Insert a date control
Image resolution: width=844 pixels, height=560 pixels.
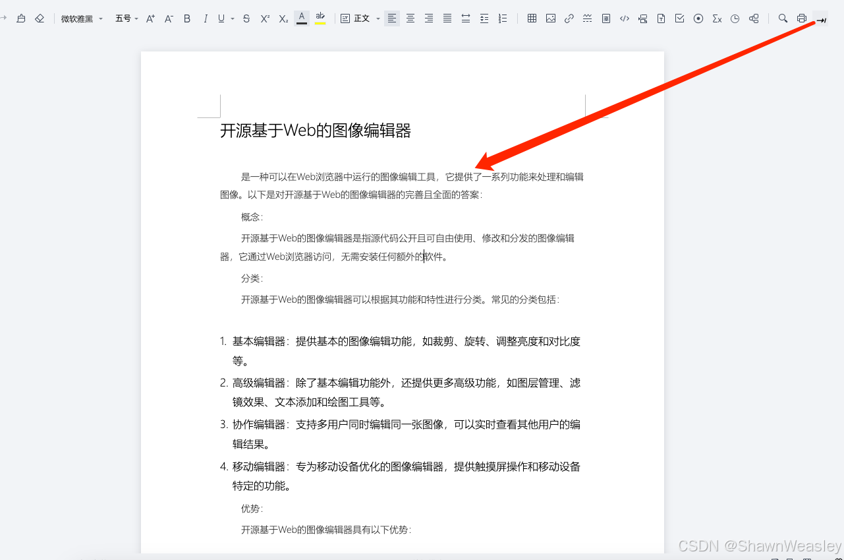[x=735, y=18]
